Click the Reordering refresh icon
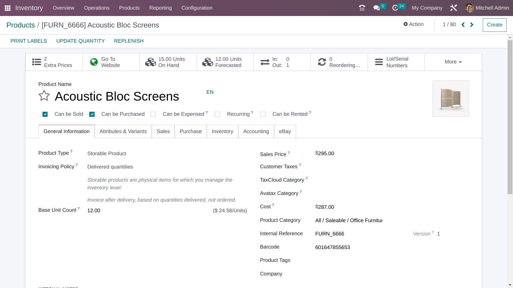Image resolution: width=513 pixels, height=288 pixels. point(322,62)
